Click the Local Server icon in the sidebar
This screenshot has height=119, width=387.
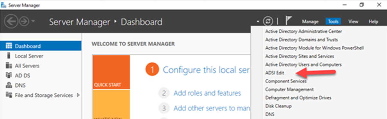point(9,56)
